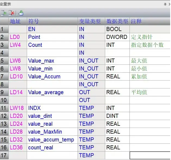Select the value_MaxMin symbol cell
The width and height of the screenshot is (171, 160).
(52, 132)
